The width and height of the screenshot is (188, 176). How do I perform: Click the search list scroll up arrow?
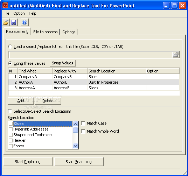coord(75,124)
